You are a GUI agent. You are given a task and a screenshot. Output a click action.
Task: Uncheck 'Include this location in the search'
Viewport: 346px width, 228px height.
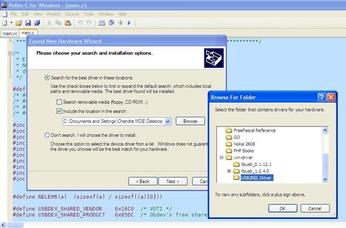click(x=59, y=111)
